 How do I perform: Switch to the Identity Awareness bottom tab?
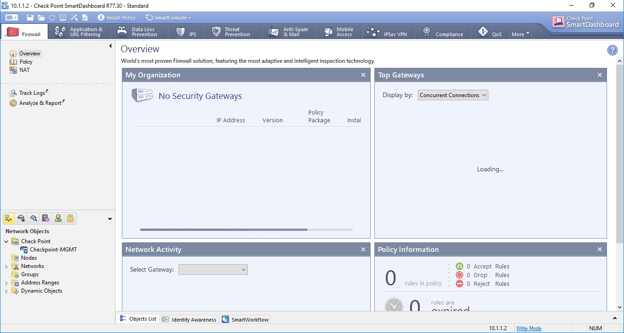pyautogui.click(x=189, y=319)
